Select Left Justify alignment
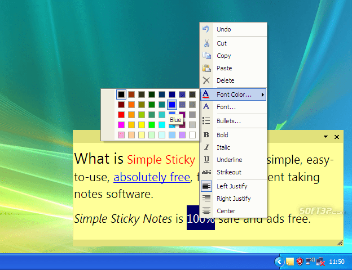 point(233,186)
